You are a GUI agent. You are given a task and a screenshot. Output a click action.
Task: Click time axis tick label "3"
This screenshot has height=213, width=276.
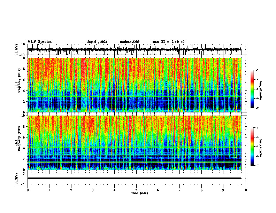click(93, 190)
